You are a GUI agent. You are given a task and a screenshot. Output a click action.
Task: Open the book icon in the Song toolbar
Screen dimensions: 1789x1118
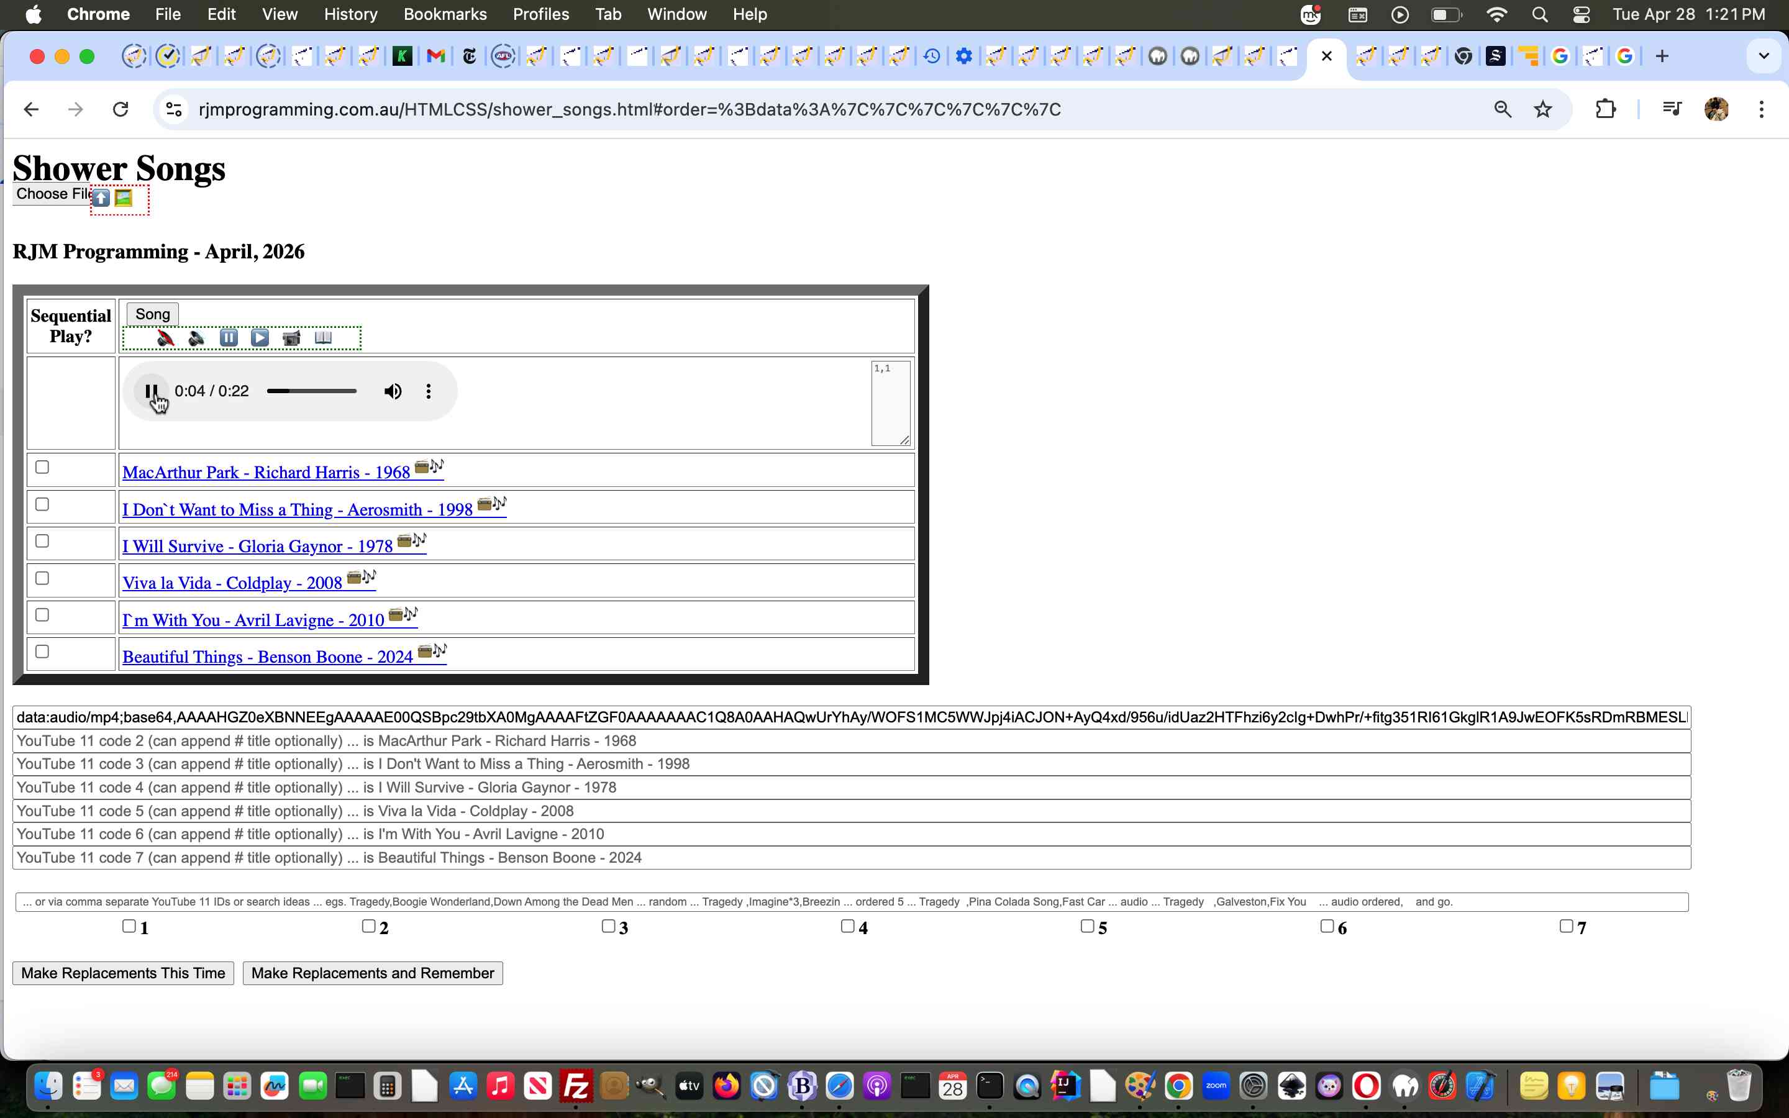(x=324, y=338)
